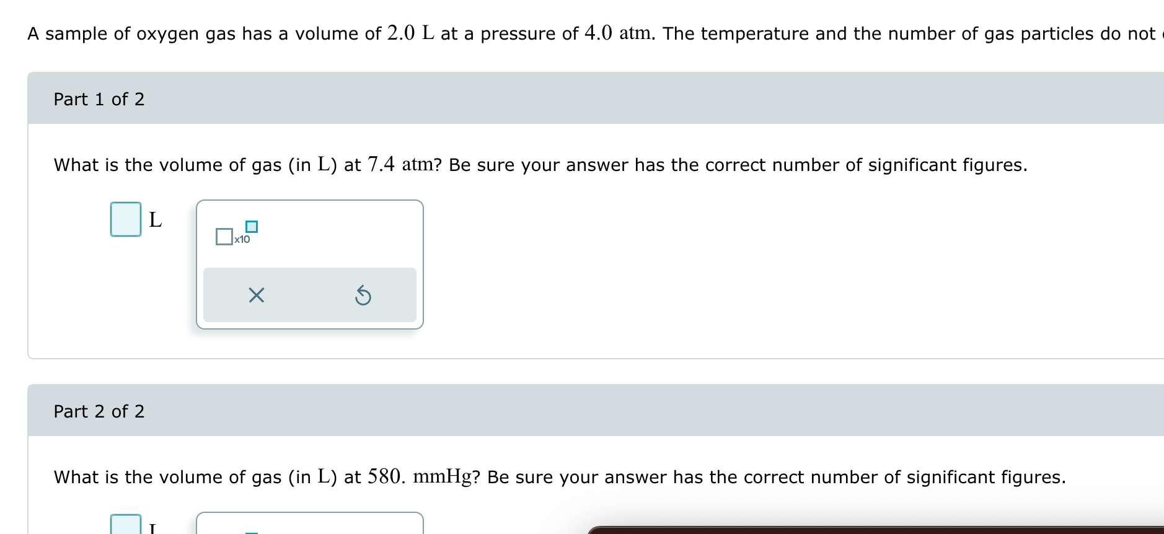Screen dimensions: 1164x534
Task: Click the volume answer field labeled L
Action: coord(125,220)
